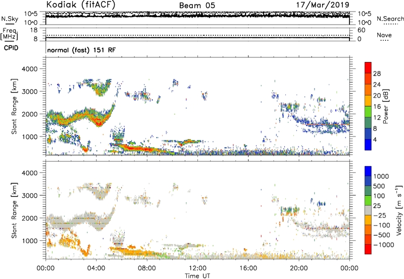The width and height of the screenshot is (404, 279).
Task: Click the 'Velocity [m s⁻¹]' colorbar label
Action: tap(399, 210)
